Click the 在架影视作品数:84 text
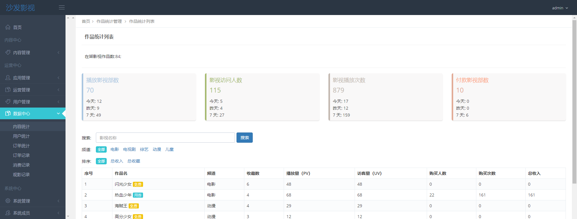Screen dimensions: 577x219 pyautogui.click(x=103, y=56)
